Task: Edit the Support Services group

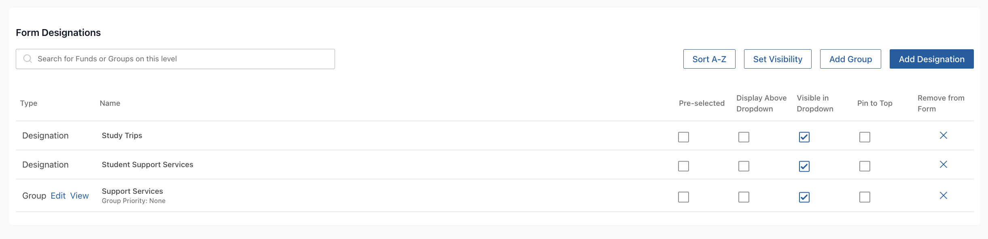Action: [58, 196]
